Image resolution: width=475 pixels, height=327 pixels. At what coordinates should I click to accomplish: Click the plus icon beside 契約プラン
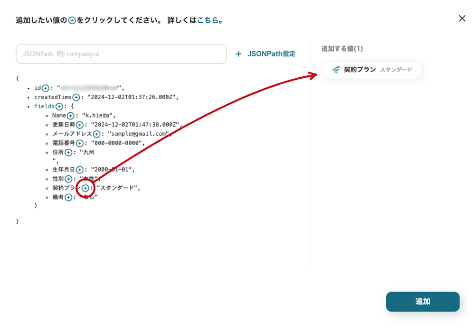pos(85,188)
